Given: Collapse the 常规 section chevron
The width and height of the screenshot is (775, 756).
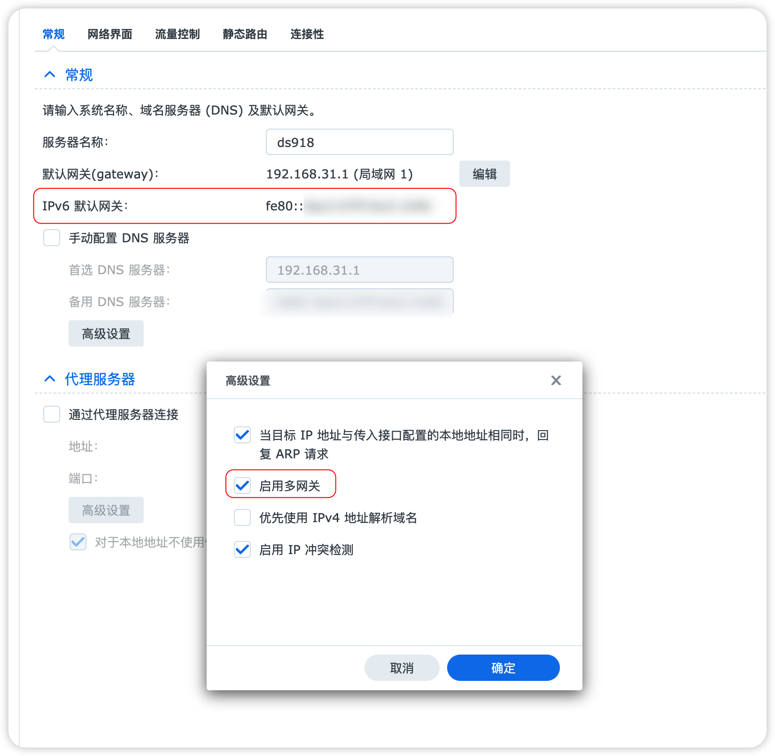Looking at the screenshot, I should [x=50, y=74].
